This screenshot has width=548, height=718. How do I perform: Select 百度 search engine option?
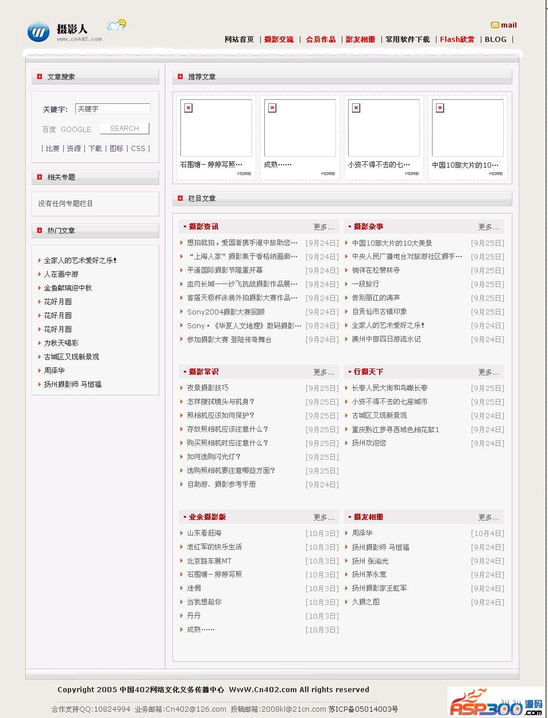point(49,130)
